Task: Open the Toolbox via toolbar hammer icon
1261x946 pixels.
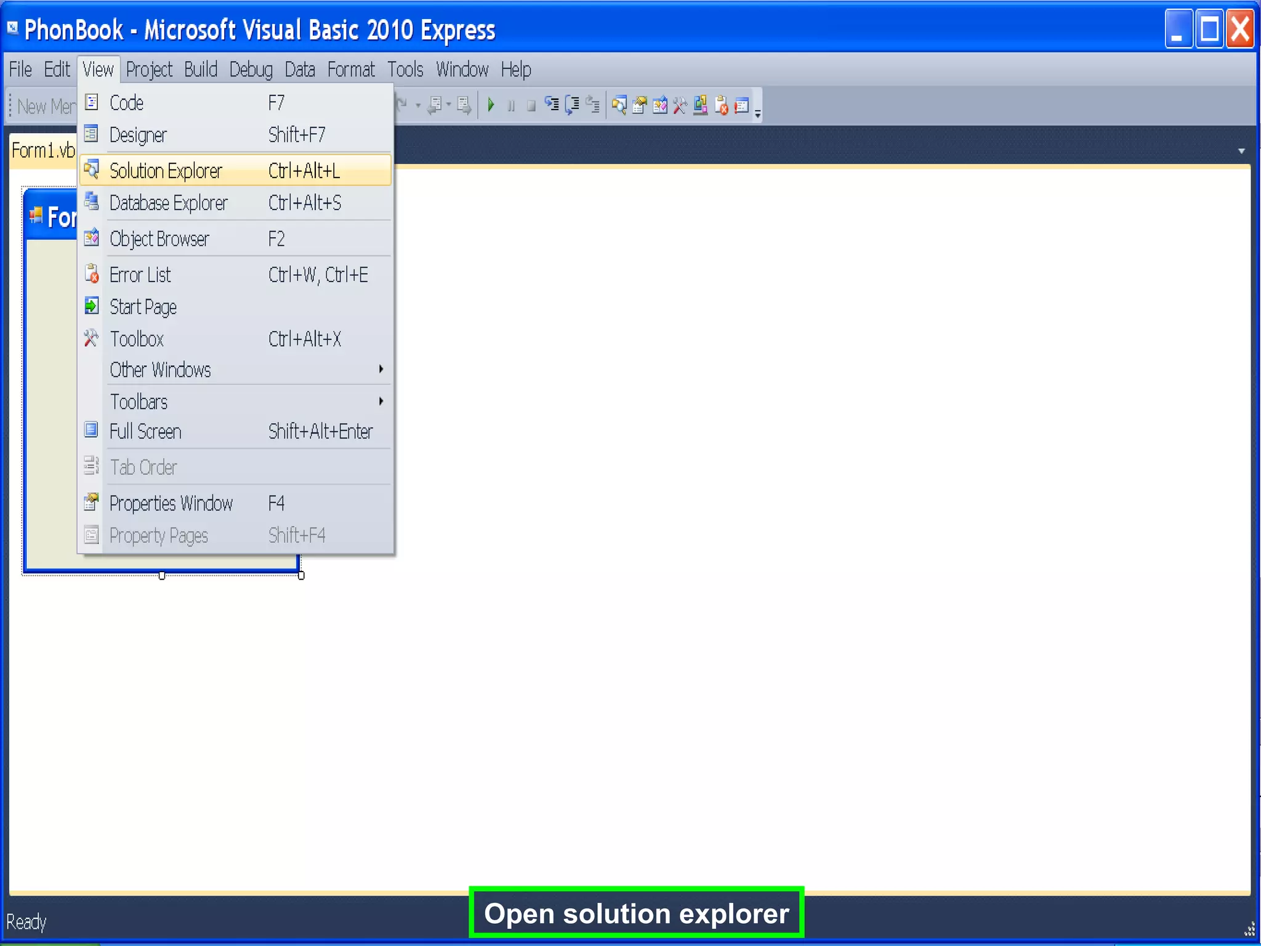Action: (680, 105)
